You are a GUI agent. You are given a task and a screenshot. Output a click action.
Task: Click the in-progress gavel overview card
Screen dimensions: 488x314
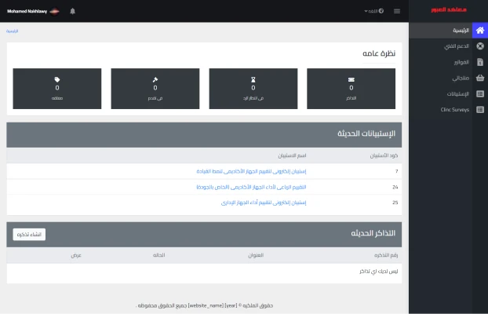155,88
